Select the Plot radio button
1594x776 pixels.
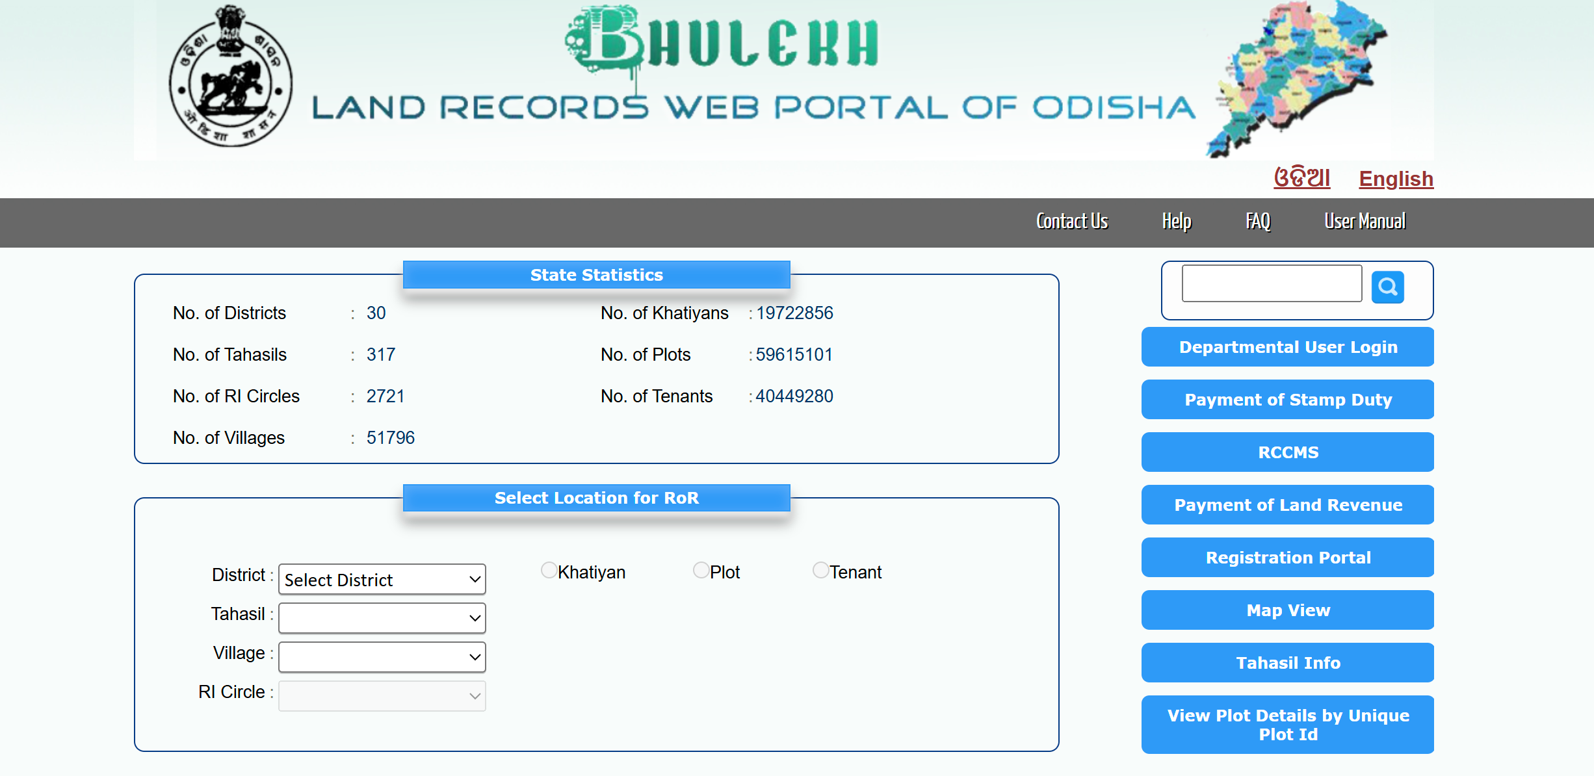(701, 570)
